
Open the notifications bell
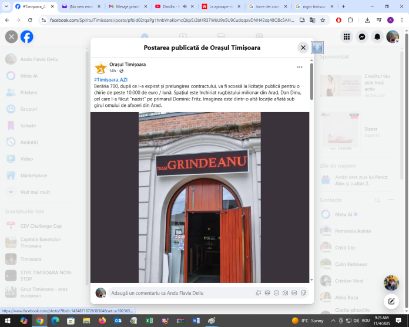(x=377, y=37)
